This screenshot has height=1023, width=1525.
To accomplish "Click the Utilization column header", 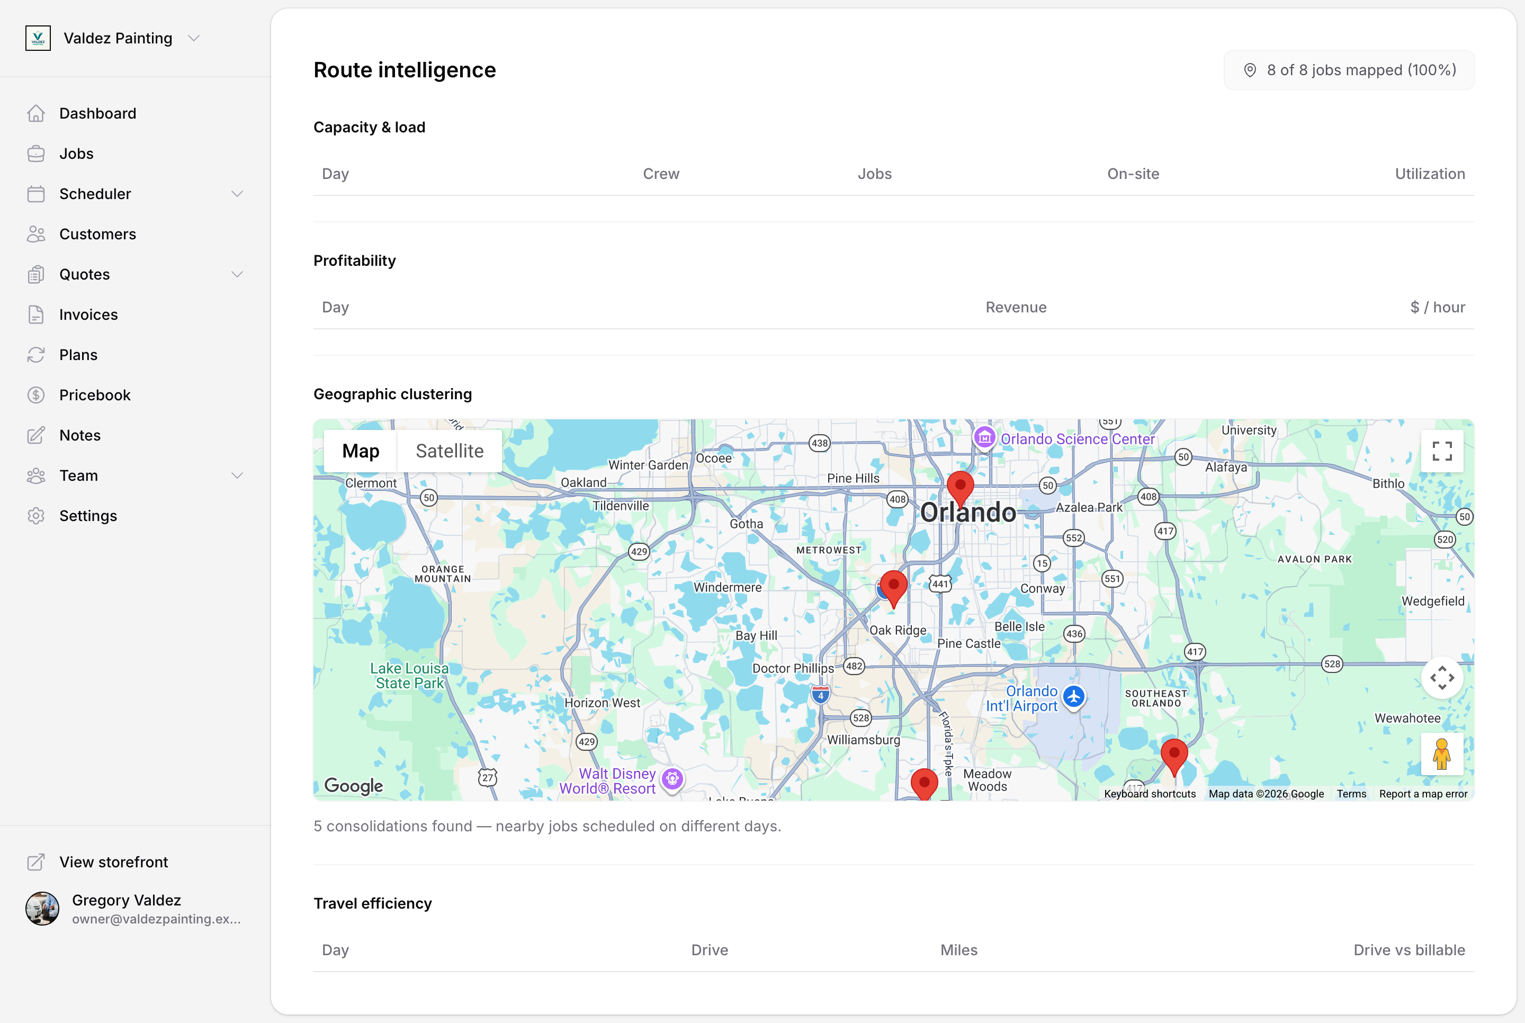I will (1430, 174).
